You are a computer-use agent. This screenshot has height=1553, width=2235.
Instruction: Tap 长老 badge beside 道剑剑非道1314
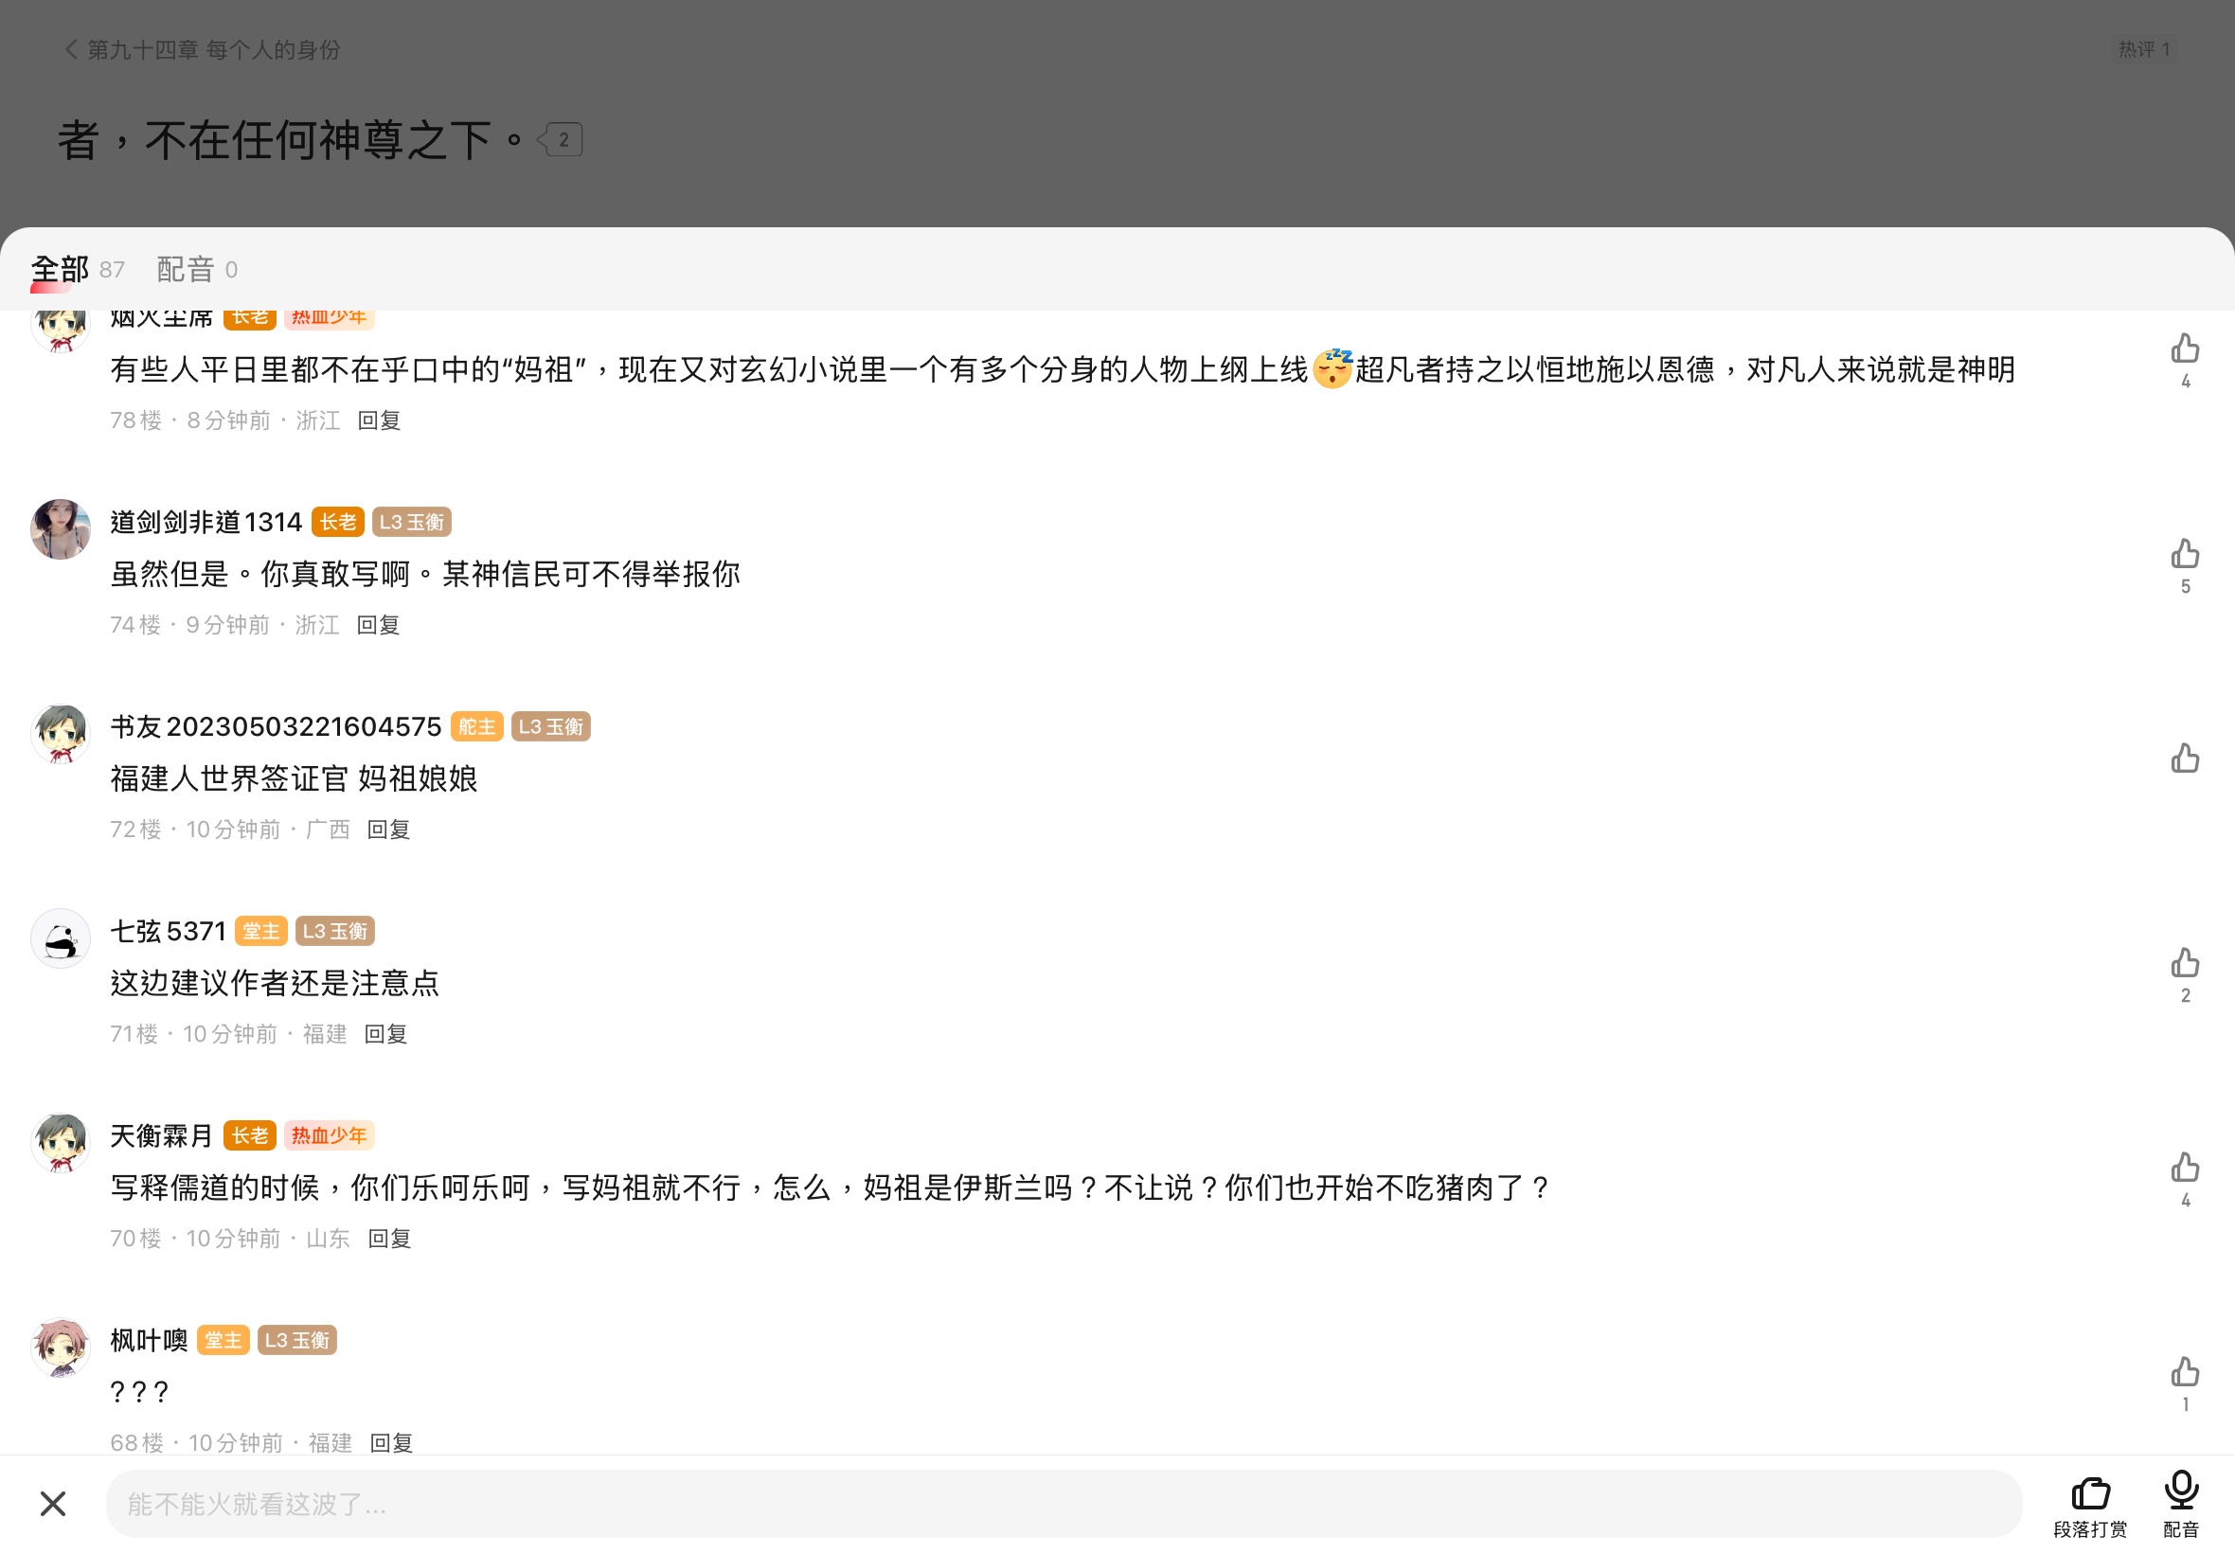(x=338, y=523)
